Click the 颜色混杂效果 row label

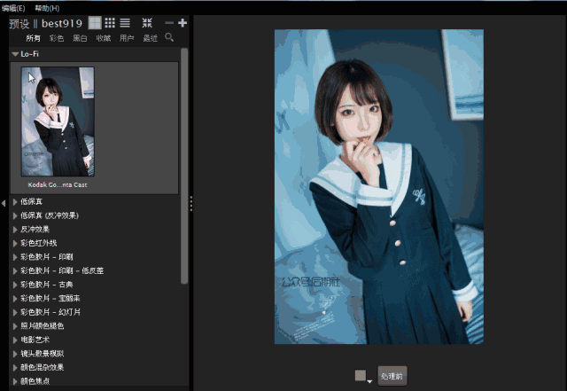click(x=43, y=367)
